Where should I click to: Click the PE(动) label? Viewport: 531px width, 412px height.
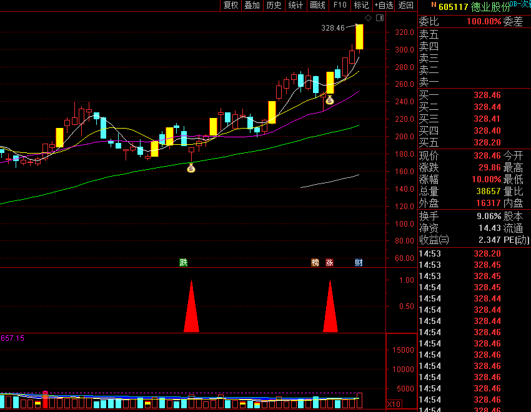click(x=517, y=240)
